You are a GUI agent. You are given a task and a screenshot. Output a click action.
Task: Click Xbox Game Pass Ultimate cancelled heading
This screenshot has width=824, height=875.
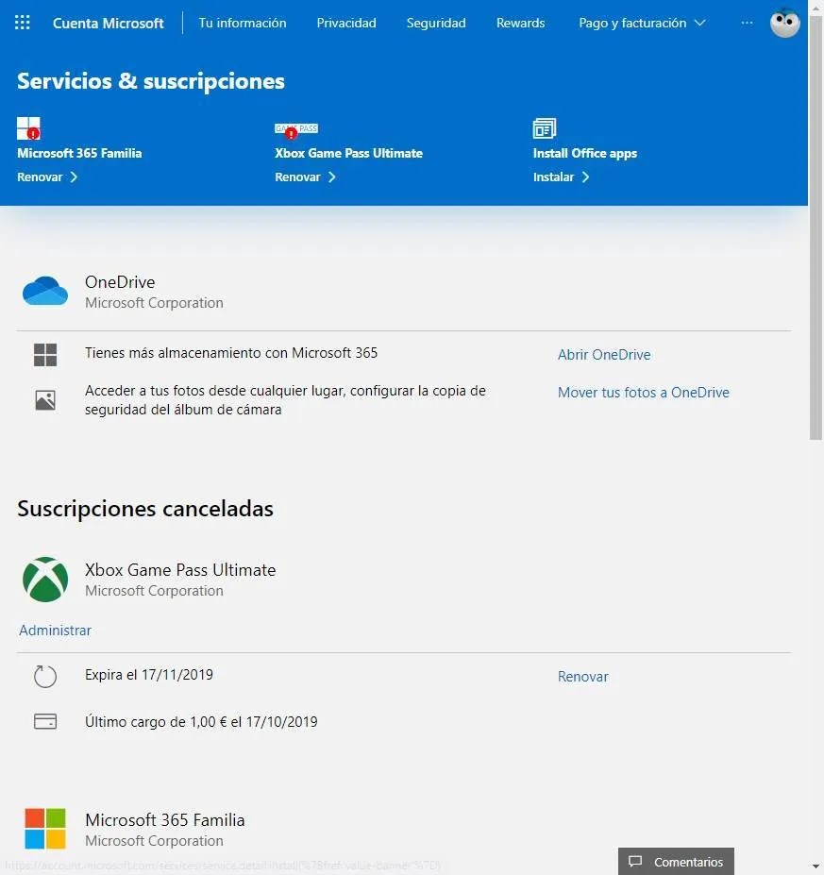pyautogui.click(x=180, y=570)
